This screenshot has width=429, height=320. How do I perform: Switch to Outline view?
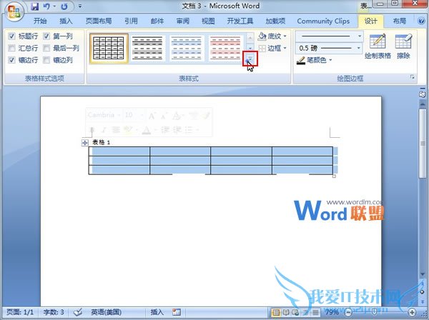(x=305, y=312)
